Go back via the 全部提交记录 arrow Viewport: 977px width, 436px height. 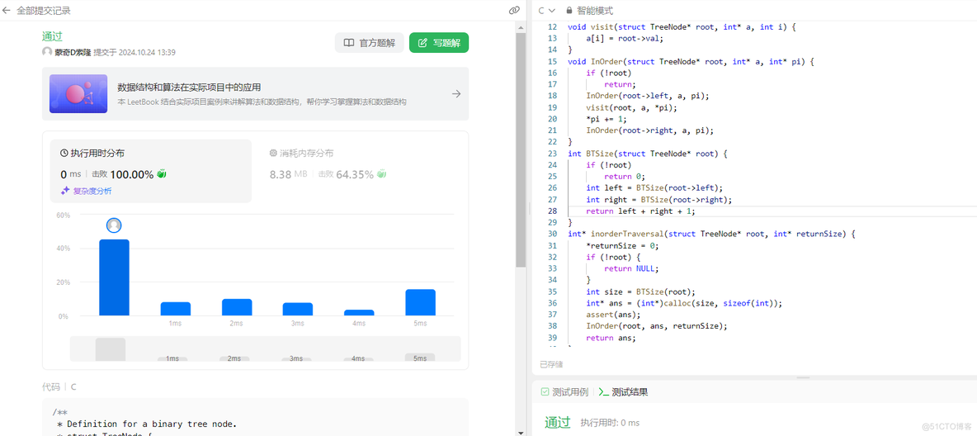(7, 11)
